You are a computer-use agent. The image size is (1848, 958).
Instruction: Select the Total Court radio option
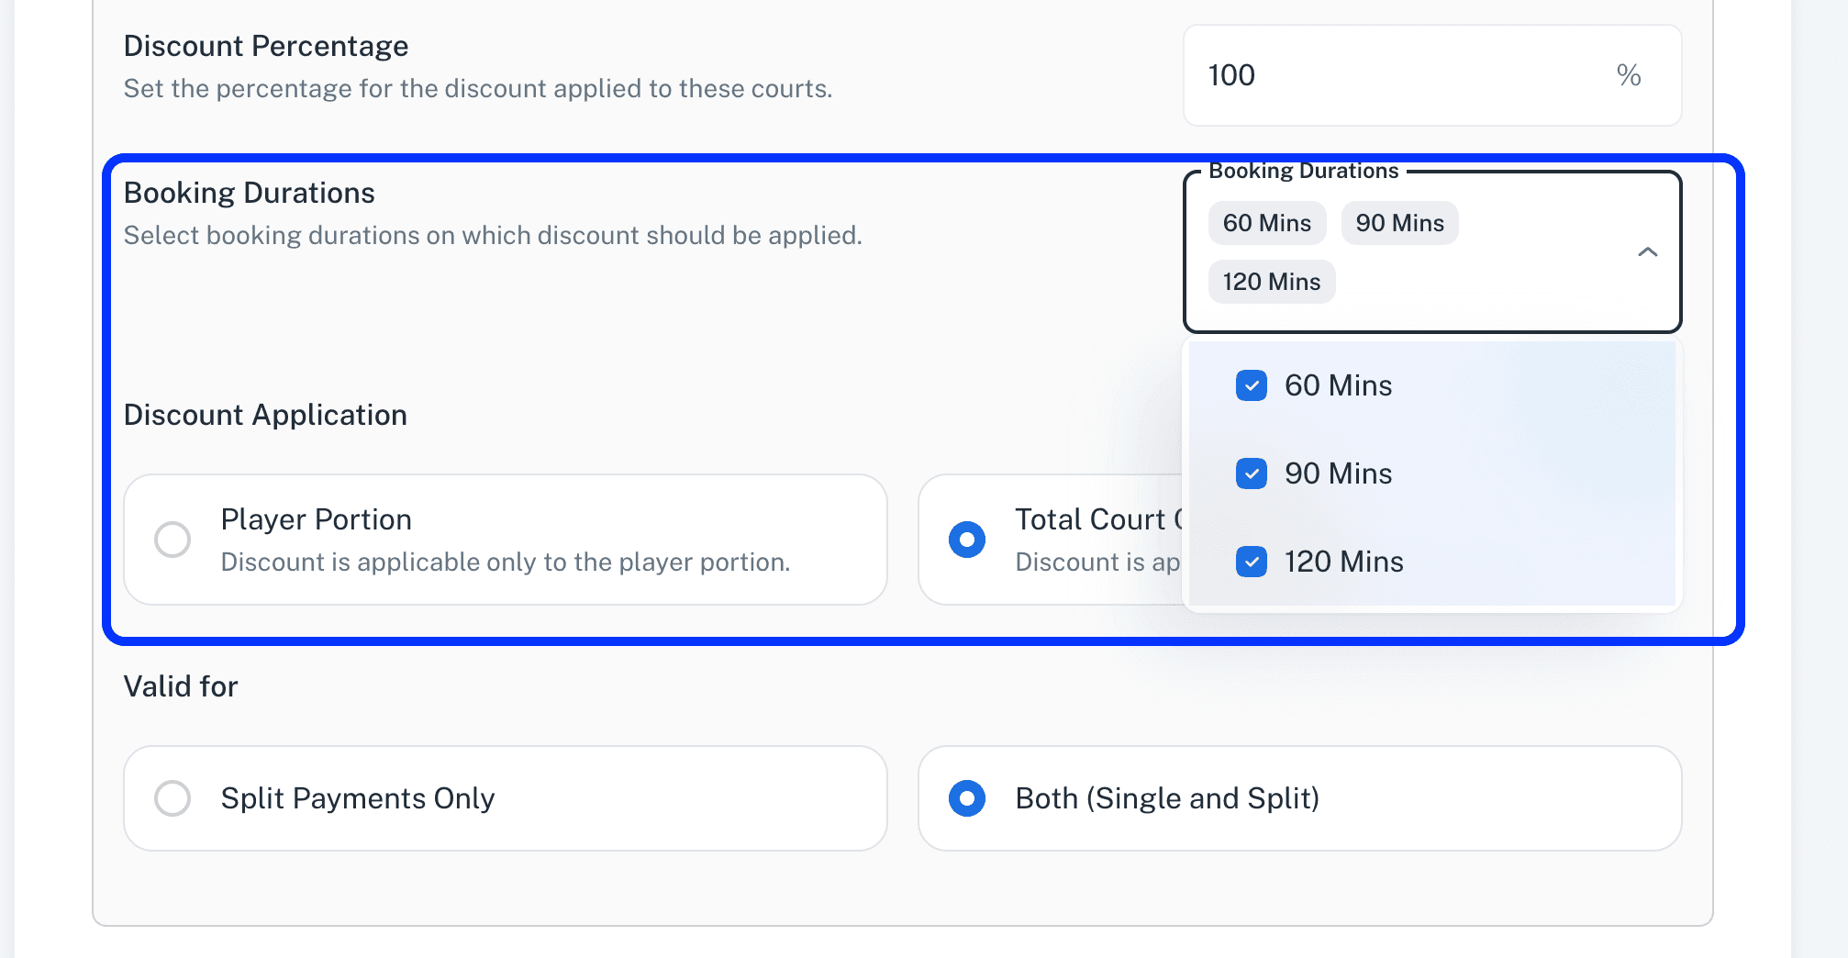click(x=967, y=540)
